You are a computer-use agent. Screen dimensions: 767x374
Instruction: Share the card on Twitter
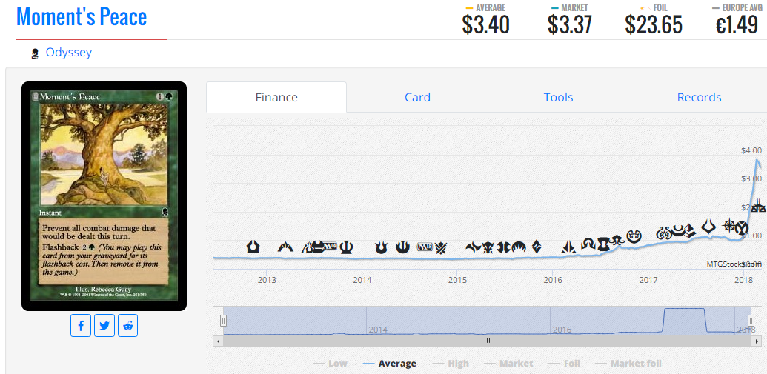pyautogui.click(x=104, y=326)
